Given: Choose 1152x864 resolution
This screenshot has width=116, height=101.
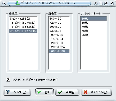Looking at the screenshot, I should tap(59, 39).
